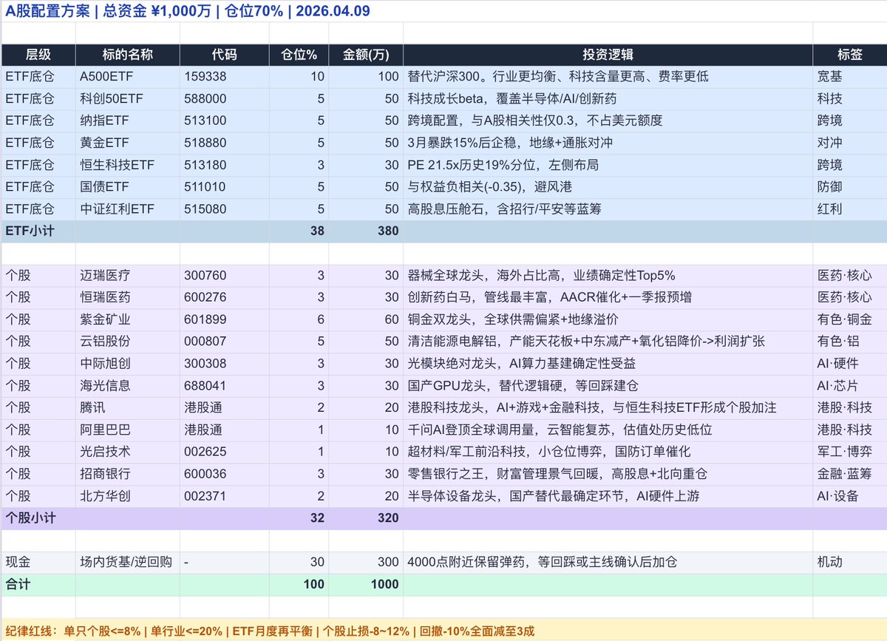Click the '投资逻辑' column header

[x=608, y=55]
